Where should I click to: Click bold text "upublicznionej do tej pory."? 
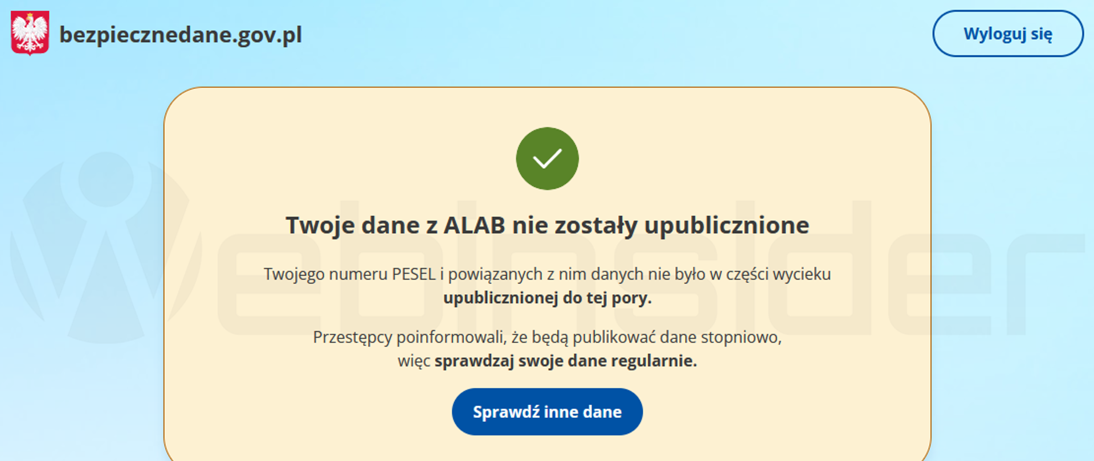(x=547, y=298)
